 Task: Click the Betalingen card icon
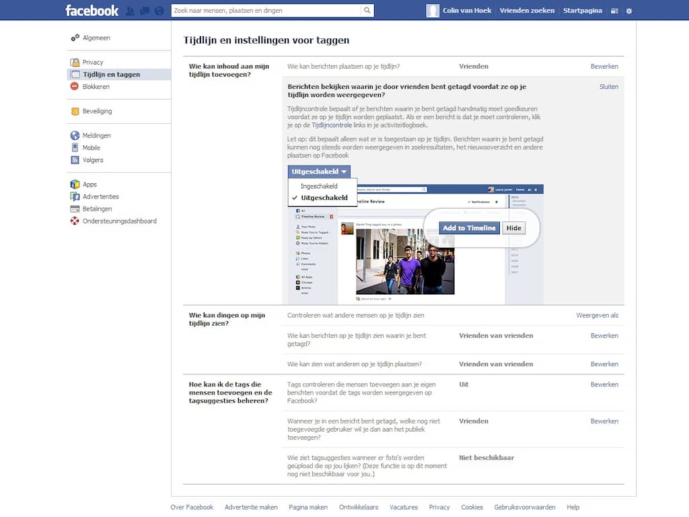click(x=75, y=209)
